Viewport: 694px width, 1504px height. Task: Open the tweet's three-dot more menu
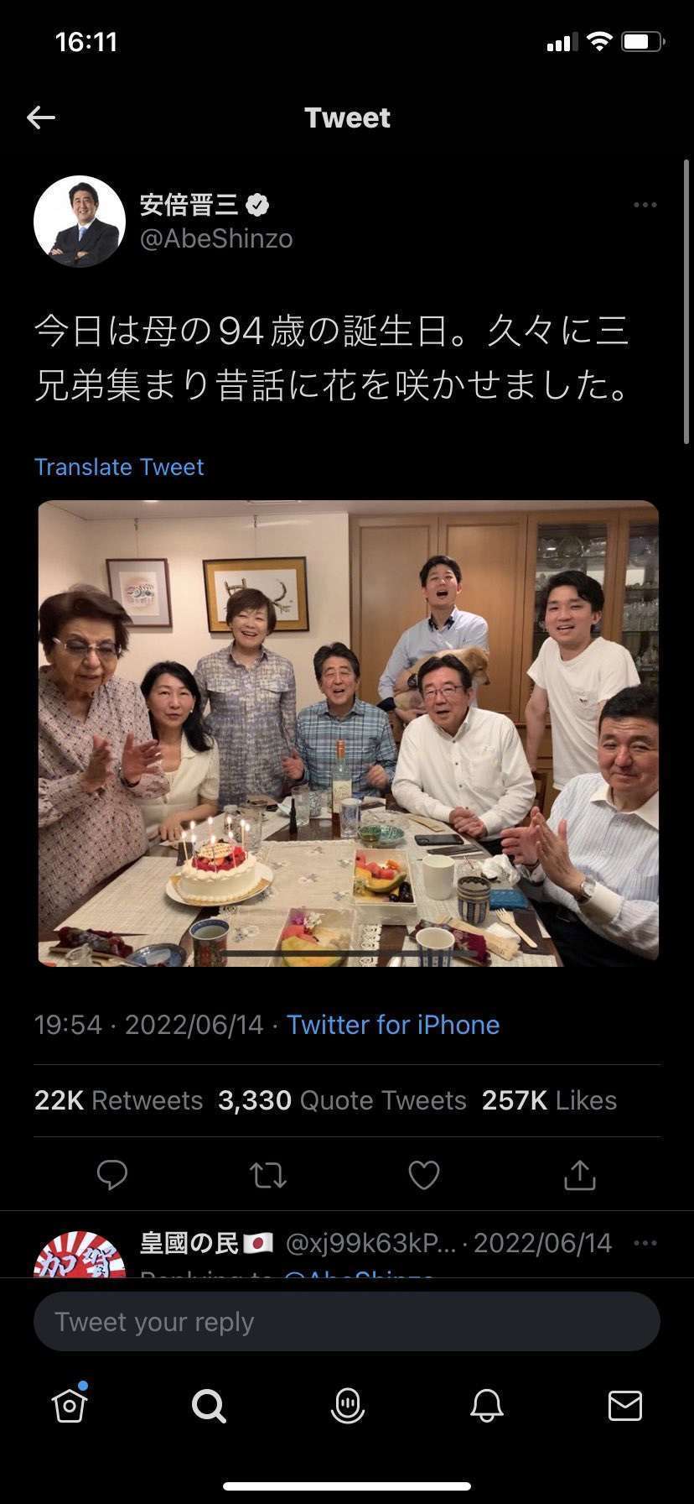coord(645,205)
